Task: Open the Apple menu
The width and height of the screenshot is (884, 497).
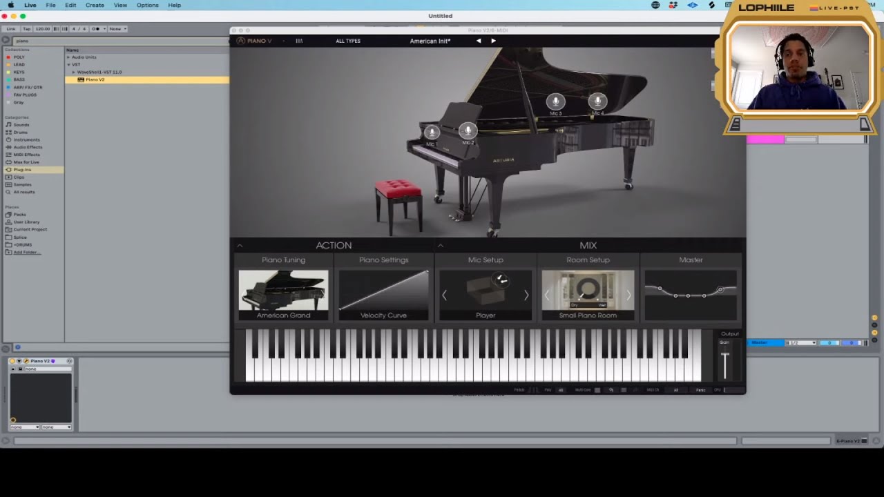Action: [x=10, y=5]
